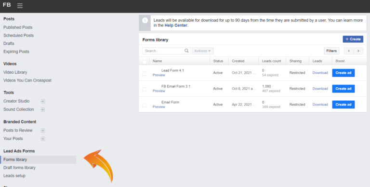Click Create ad for the Email Form row

tap(344, 105)
